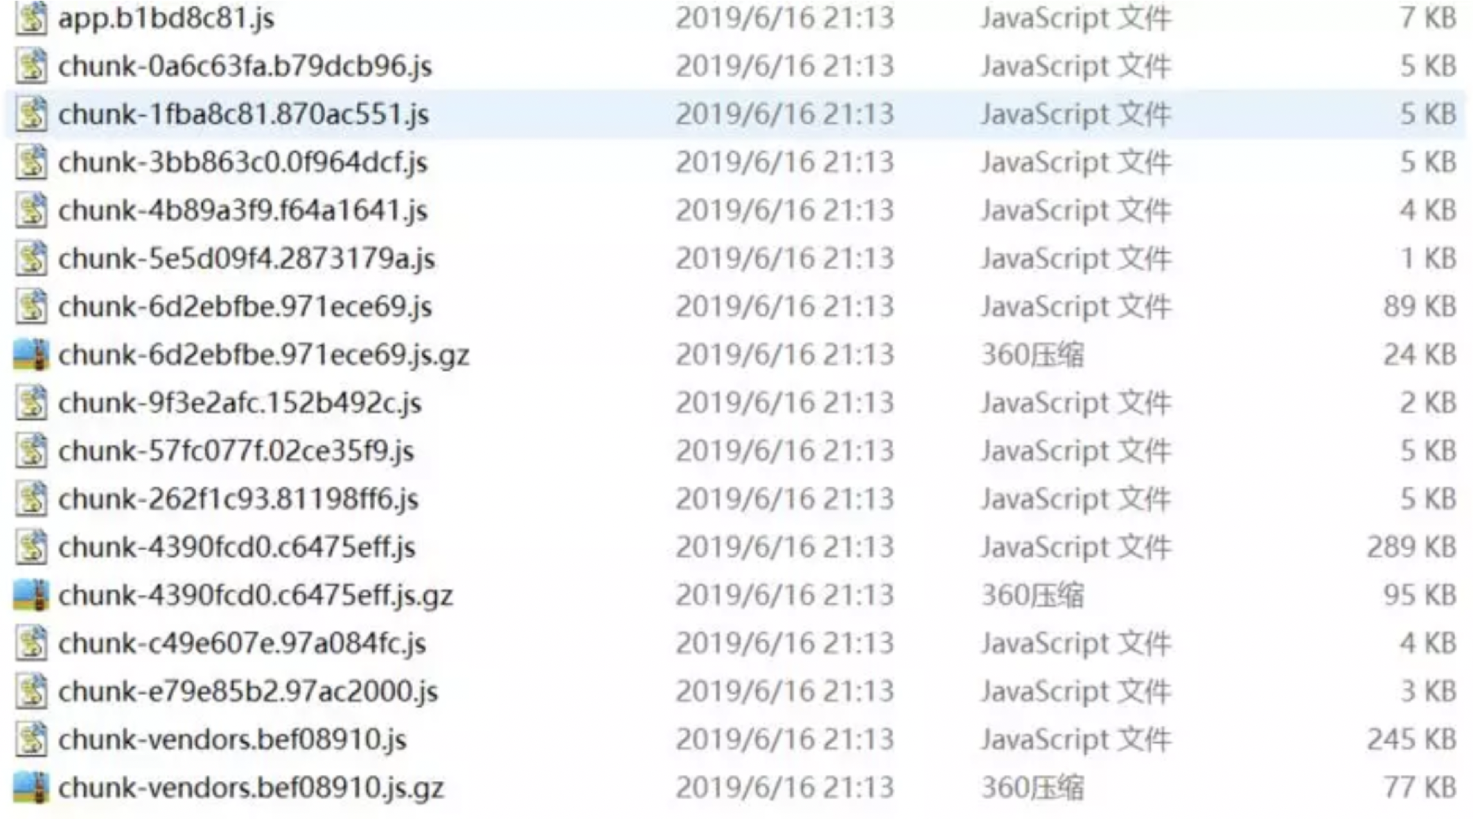Click the chunk-5e5d09f4.2873179a.js file icon
Screen dimensions: 1473x819
pos(31,258)
